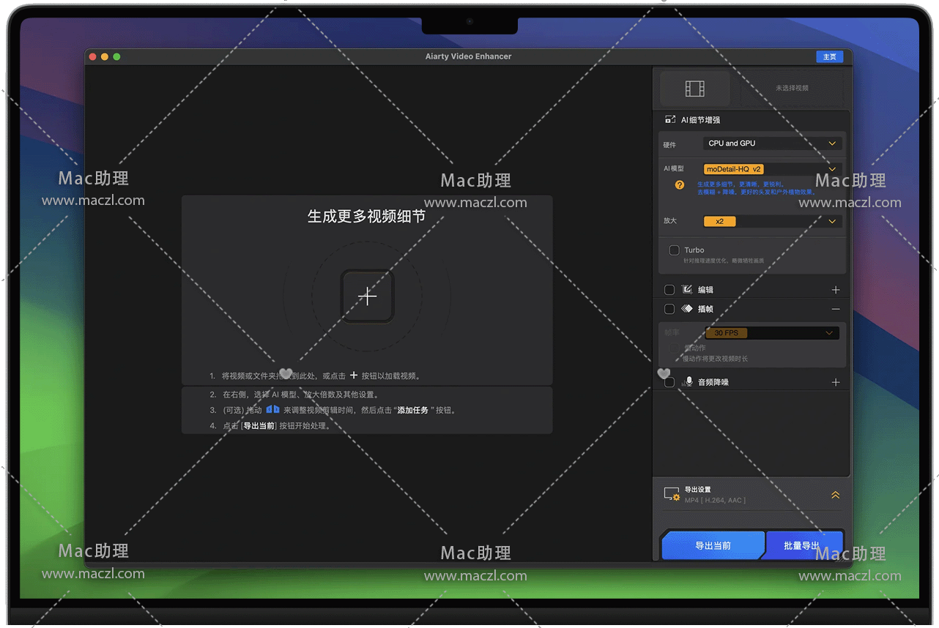Screen dimensions: 939x628
Task: Select the filmstrip video tab icon
Action: click(694, 89)
